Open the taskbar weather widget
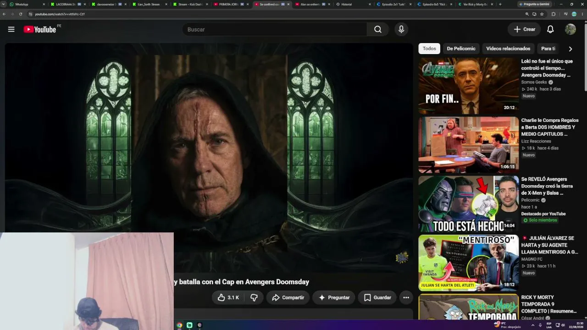The width and height of the screenshot is (587, 330). tap(507, 325)
